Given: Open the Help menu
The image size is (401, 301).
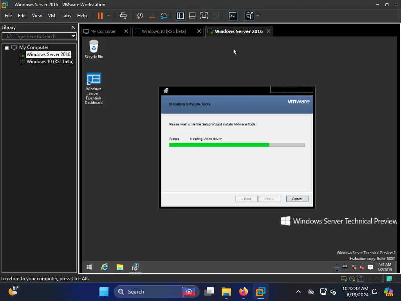Looking at the screenshot, I should (x=82, y=16).
